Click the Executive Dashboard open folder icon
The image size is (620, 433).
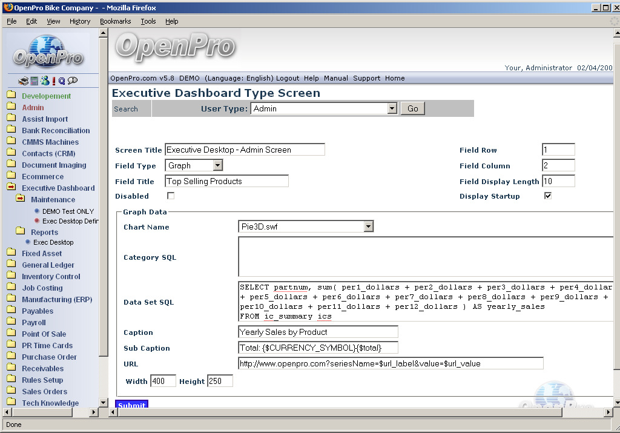[11, 188]
